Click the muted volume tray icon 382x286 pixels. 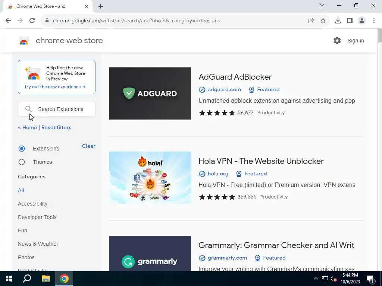point(334,279)
